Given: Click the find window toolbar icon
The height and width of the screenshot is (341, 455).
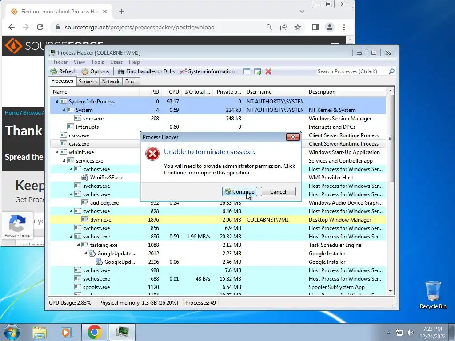Looking at the screenshot, I should click(x=247, y=71).
